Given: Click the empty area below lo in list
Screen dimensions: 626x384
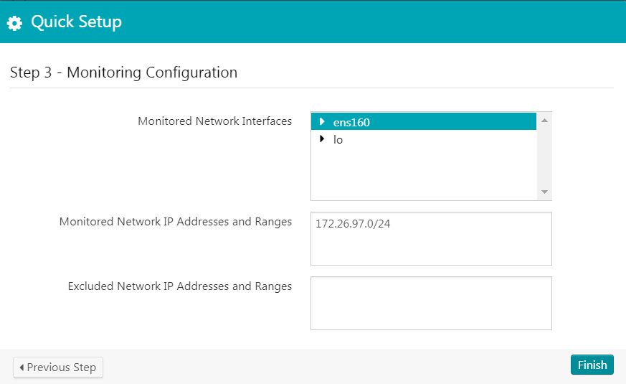Looking at the screenshot, I should 423,172.
